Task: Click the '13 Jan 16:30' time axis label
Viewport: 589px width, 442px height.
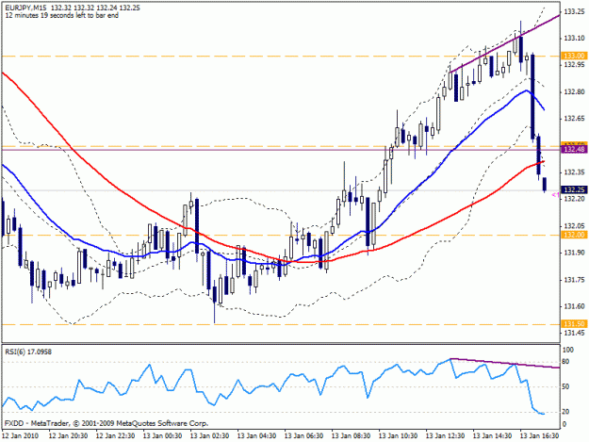Action: [x=539, y=435]
